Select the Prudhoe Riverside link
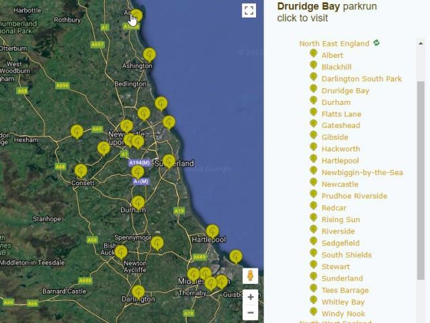 click(354, 196)
